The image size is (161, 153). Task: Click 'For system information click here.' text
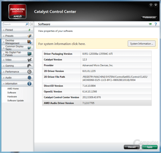(x=62, y=44)
